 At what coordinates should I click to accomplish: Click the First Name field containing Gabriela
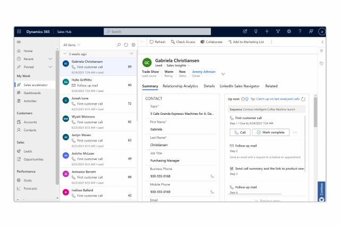[181, 129]
